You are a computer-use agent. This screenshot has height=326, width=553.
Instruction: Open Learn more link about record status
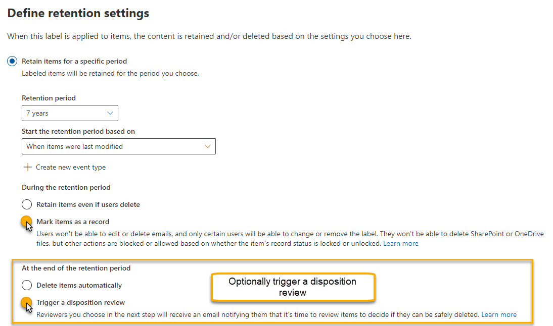(x=400, y=243)
